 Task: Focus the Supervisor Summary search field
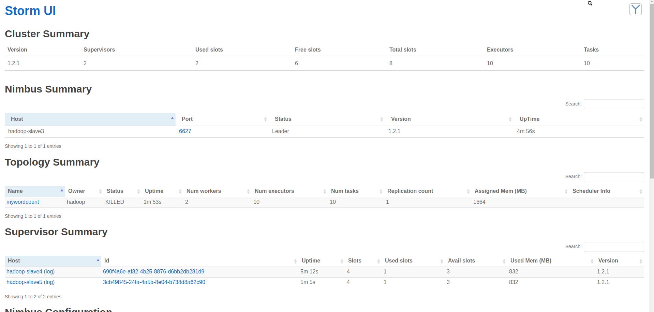click(614, 247)
